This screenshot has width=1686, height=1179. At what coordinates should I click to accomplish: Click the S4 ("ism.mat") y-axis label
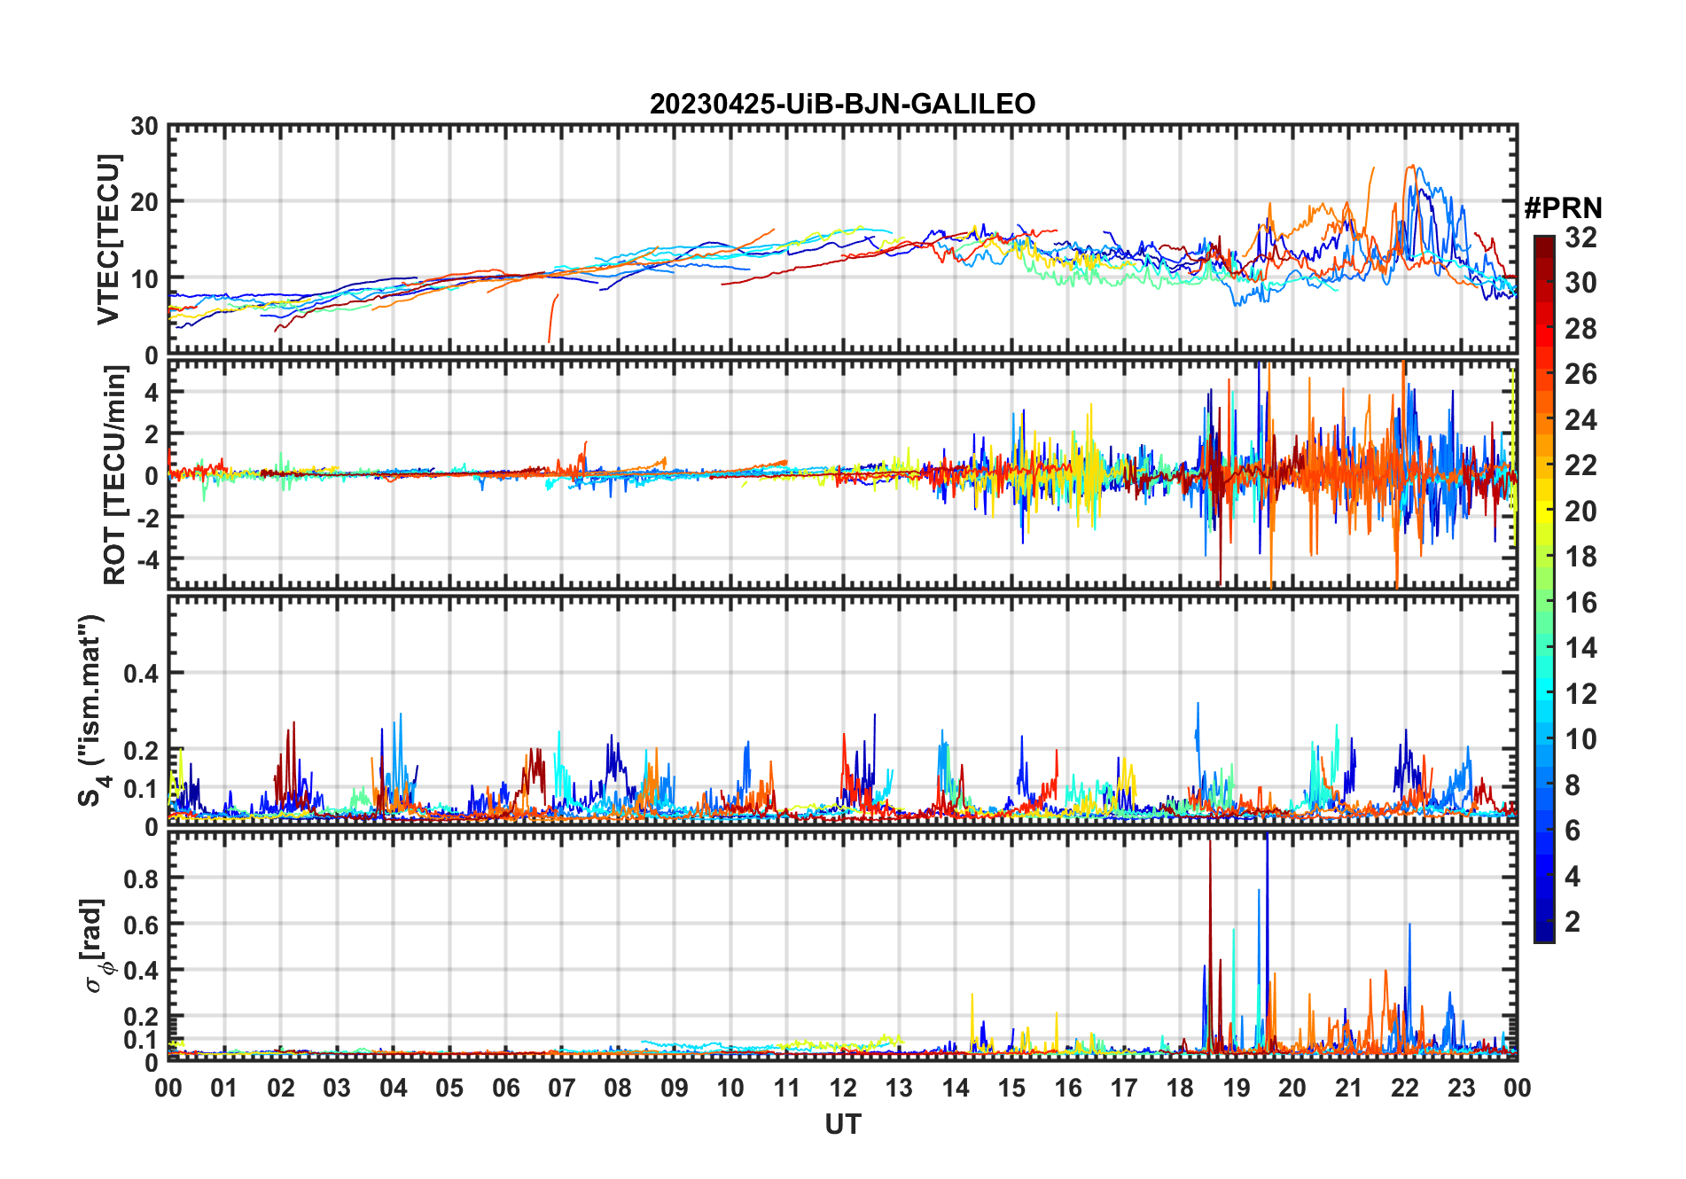point(92,710)
